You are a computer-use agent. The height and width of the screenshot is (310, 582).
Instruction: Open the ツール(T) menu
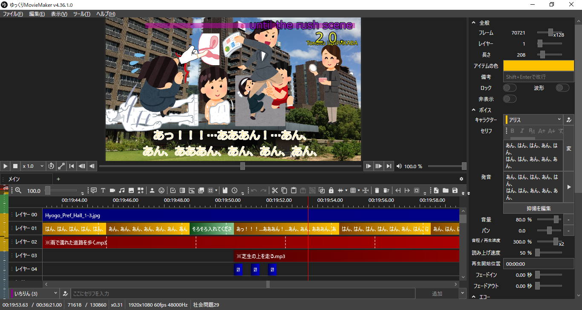coord(81,14)
